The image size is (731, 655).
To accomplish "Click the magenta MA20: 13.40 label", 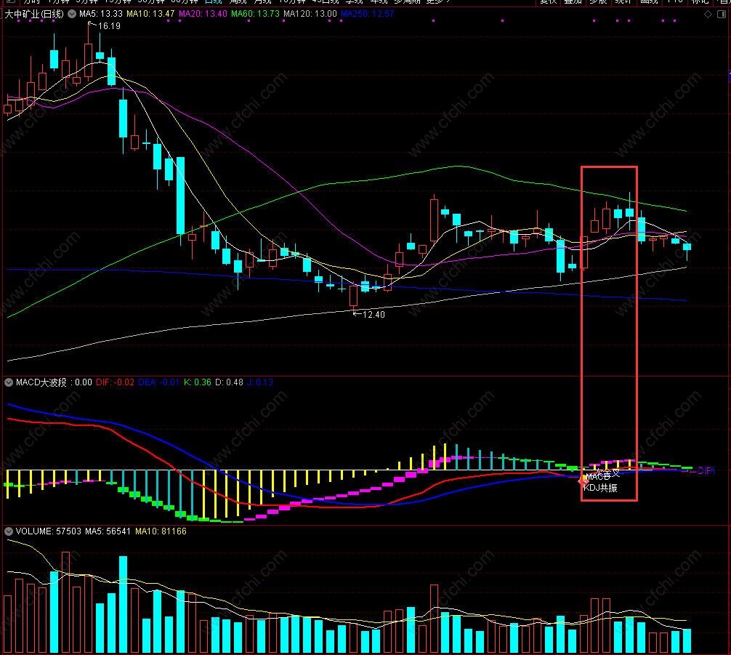I will click(203, 14).
